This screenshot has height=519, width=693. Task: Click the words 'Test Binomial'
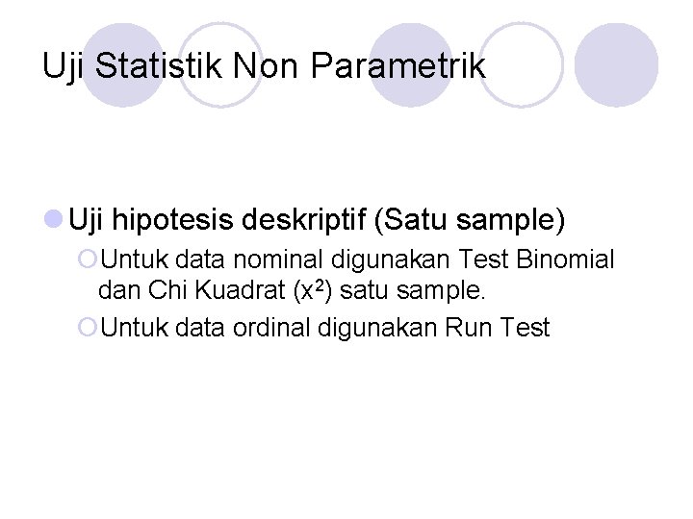click(x=536, y=259)
